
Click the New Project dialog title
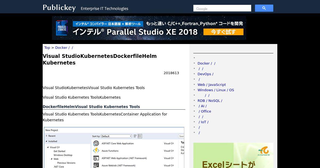click(x=52, y=130)
